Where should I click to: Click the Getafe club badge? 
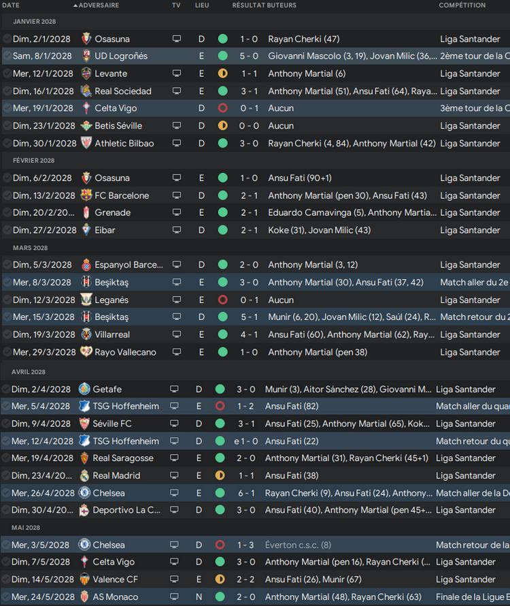coord(84,389)
